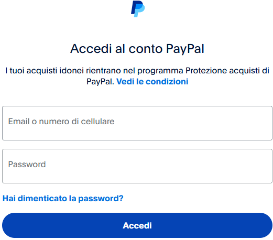
Task: Click the blue Accedi button
Action: coord(137,225)
